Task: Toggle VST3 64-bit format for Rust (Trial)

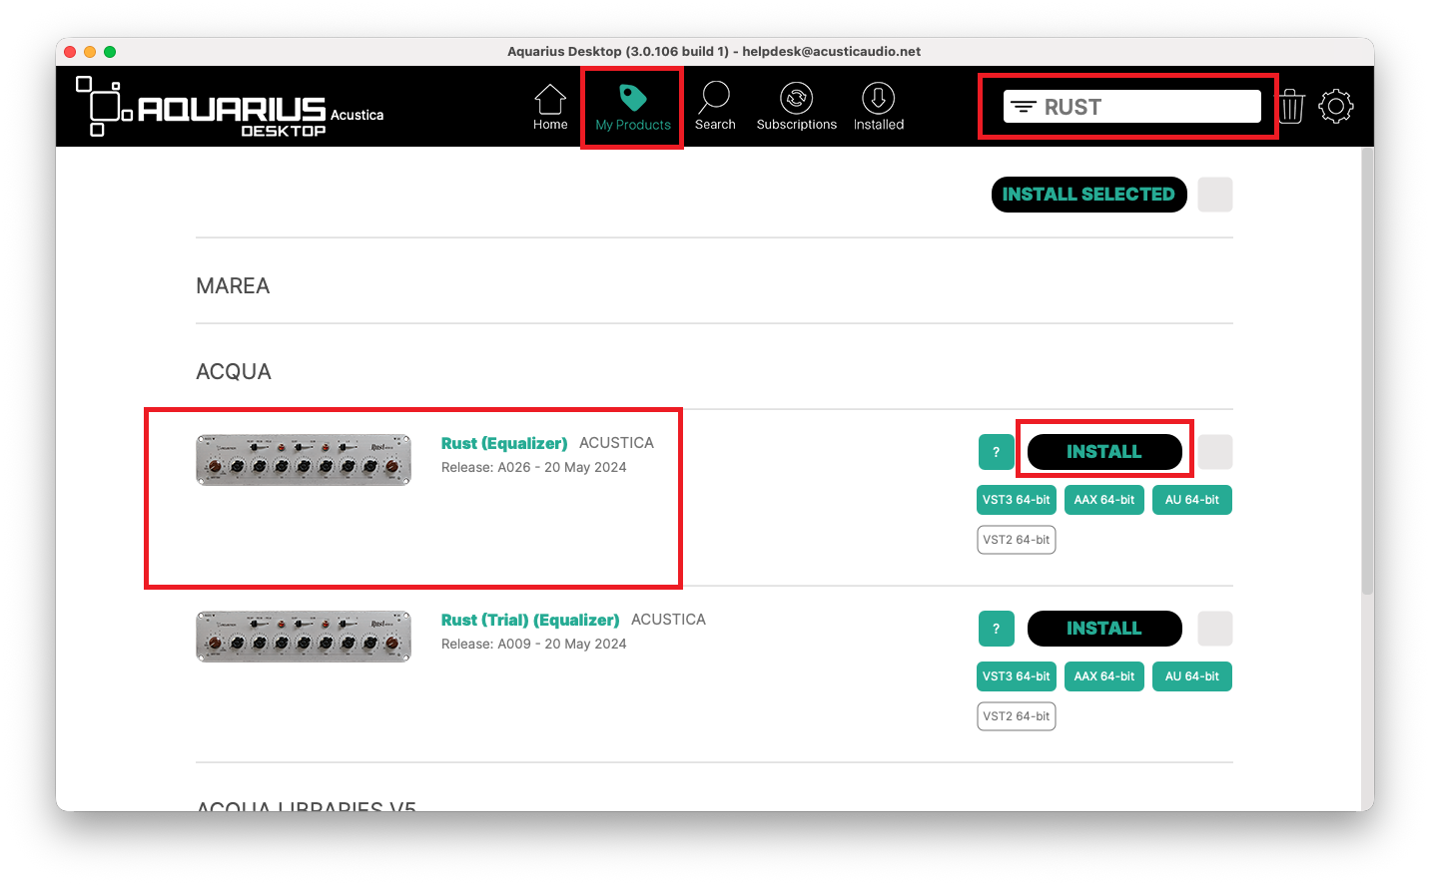Action: tap(1017, 676)
